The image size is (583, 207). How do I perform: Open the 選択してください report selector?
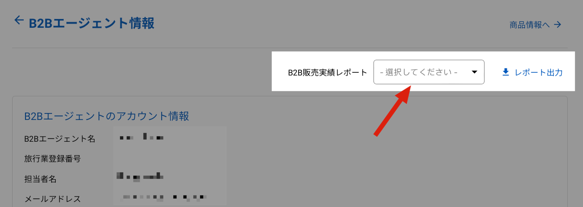(429, 72)
